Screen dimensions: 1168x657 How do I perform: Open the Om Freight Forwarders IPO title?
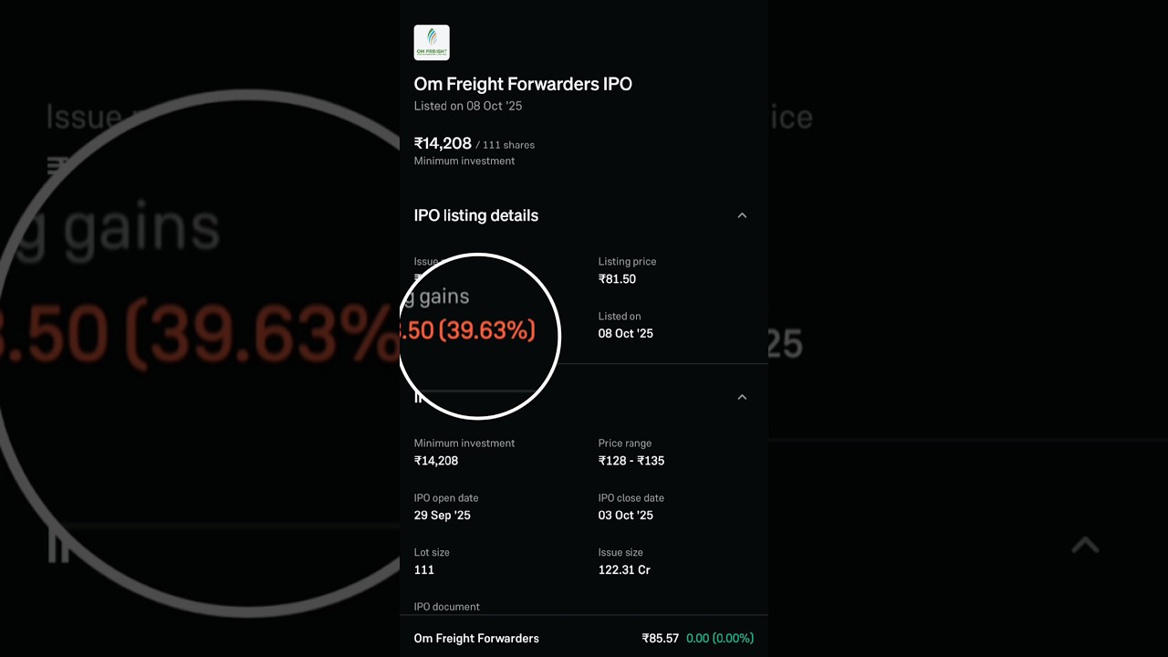(523, 84)
